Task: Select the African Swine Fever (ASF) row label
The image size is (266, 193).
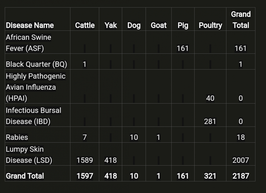Action: click(28, 43)
